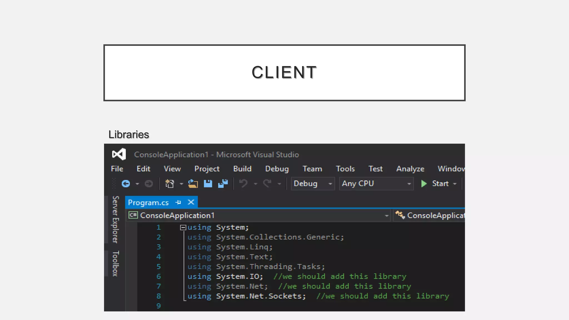Click the Undo arrow icon

click(x=243, y=184)
